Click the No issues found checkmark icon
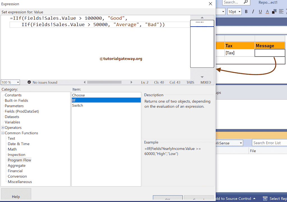 click(x=29, y=82)
